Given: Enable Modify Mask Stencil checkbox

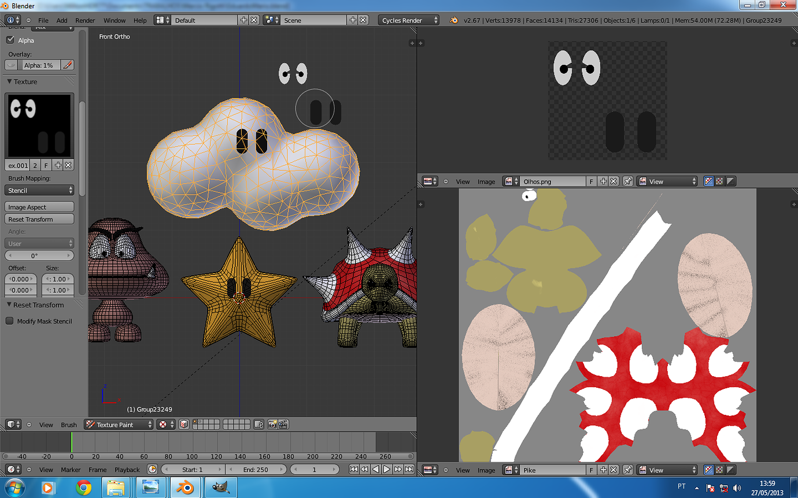Looking at the screenshot, I should [x=10, y=321].
